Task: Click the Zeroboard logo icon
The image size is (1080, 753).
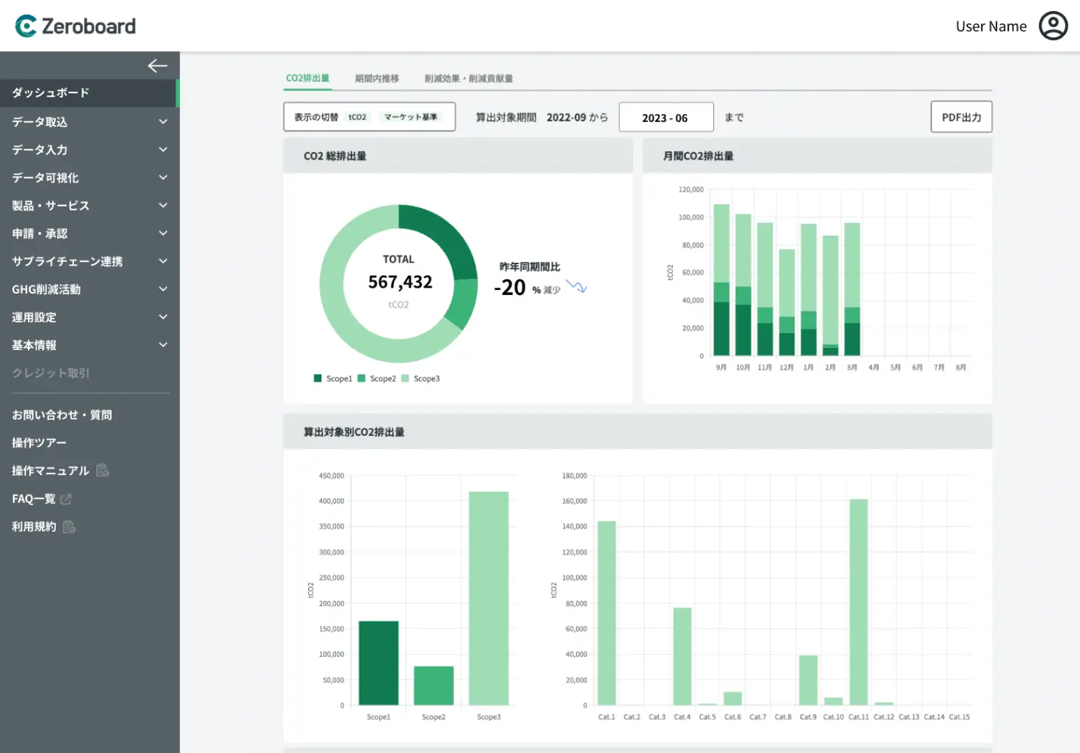Action: [x=26, y=26]
